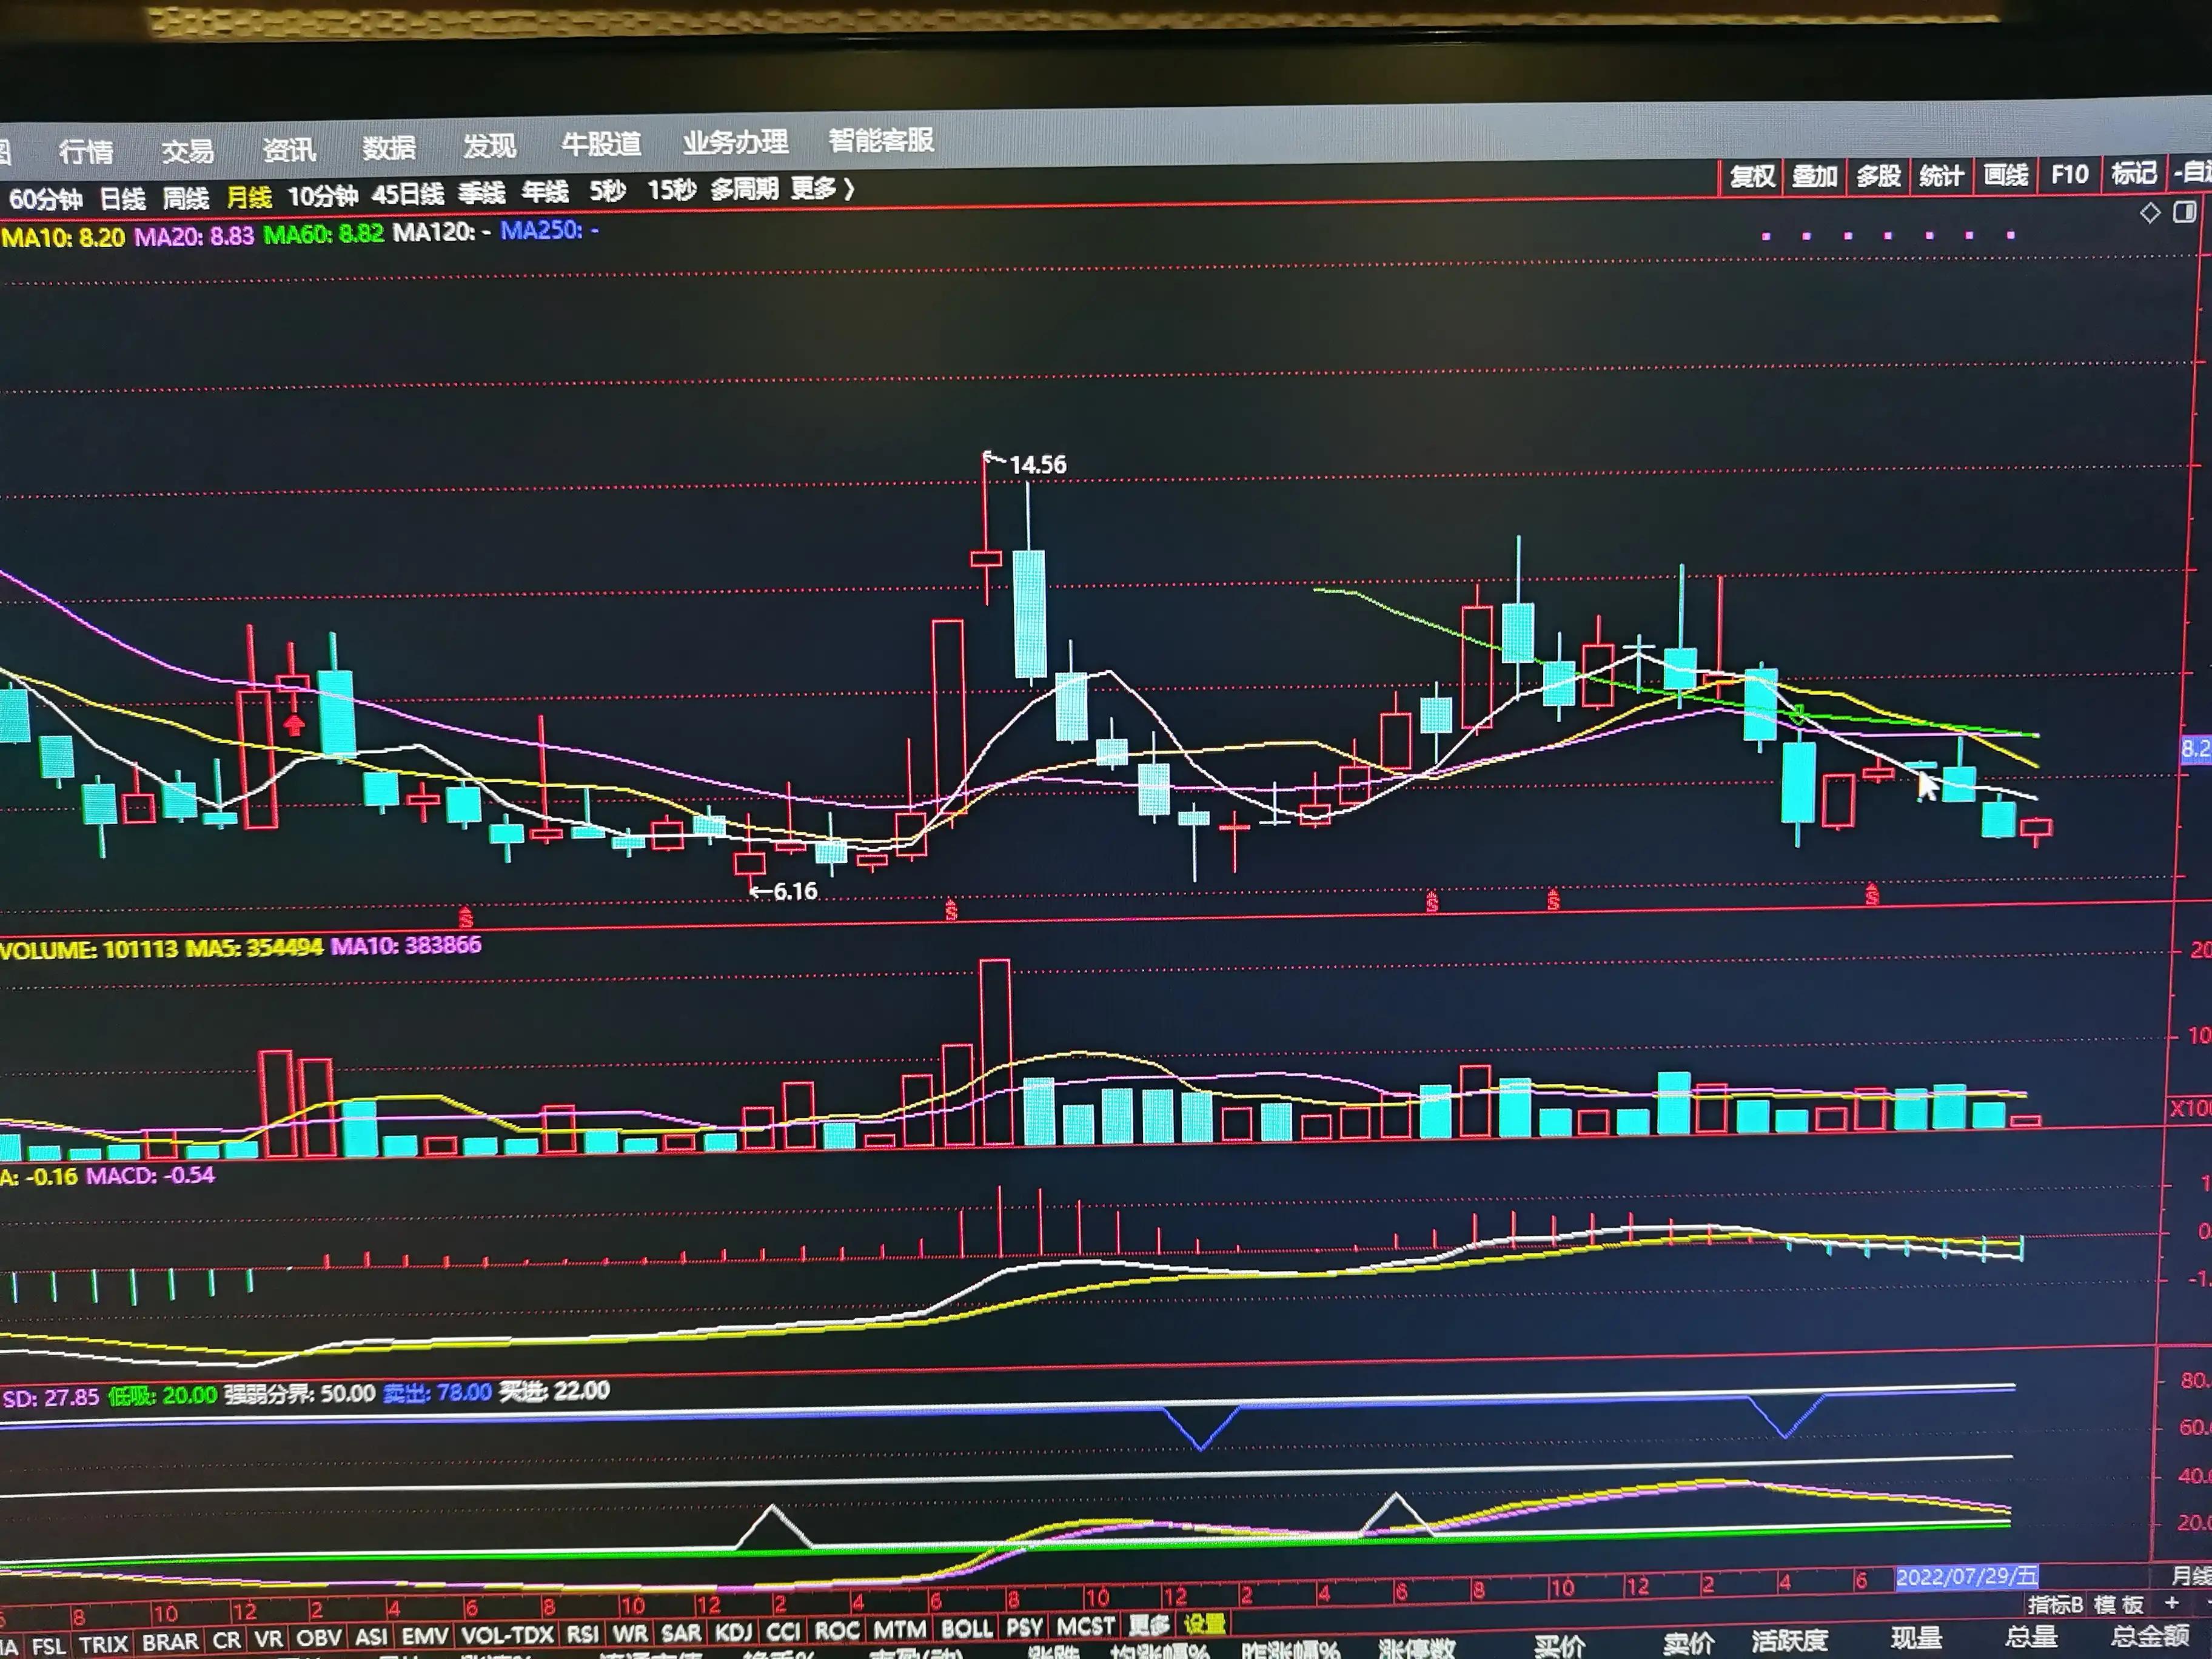
Task: Click the diamond icon above the chart
Action: tap(2149, 213)
